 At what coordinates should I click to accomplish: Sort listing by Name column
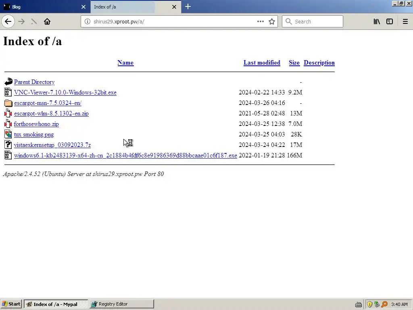click(x=125, y=63)
